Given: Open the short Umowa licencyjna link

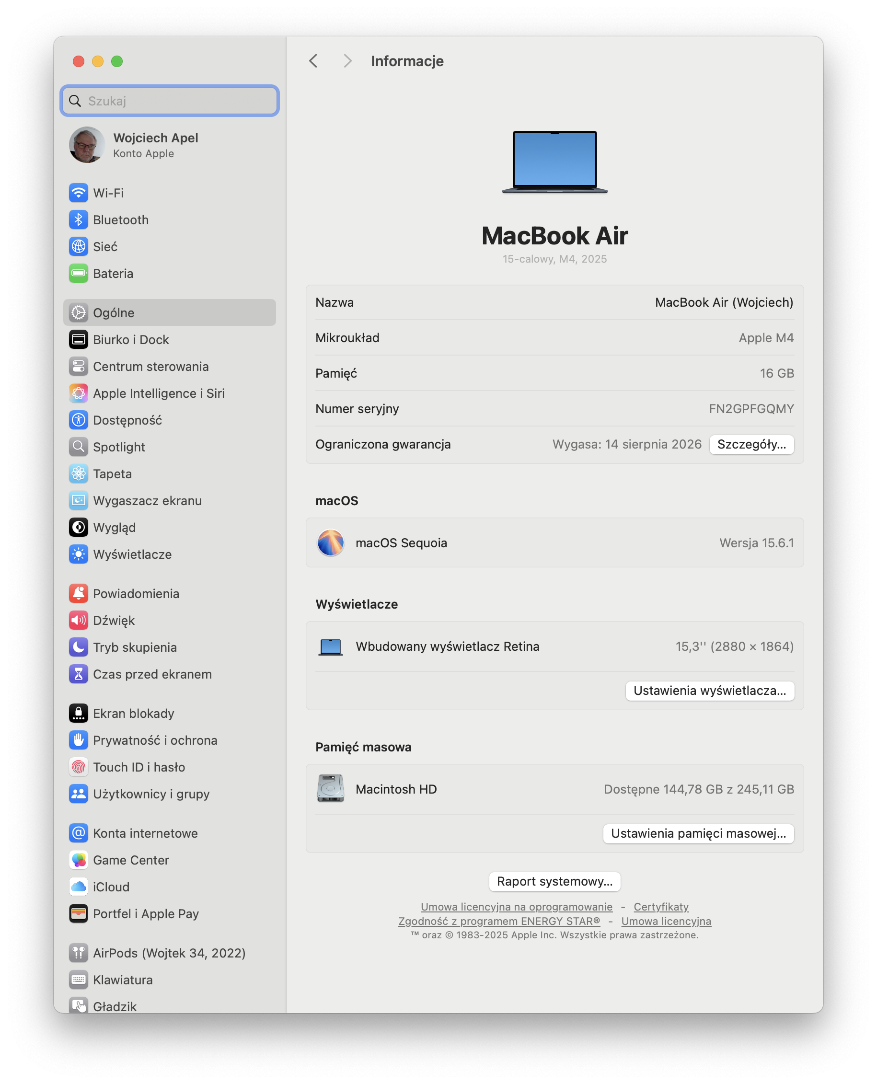Looking at the screenshot, I should click(666, 921).
